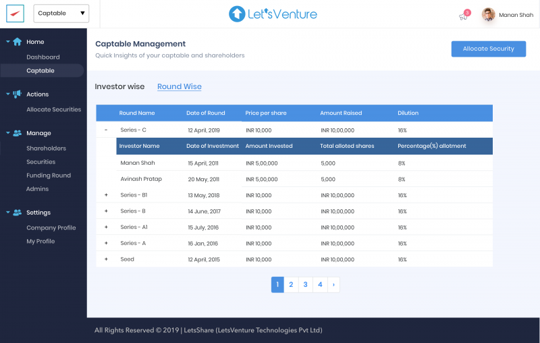Collapse the Settings section arrow

8,213
